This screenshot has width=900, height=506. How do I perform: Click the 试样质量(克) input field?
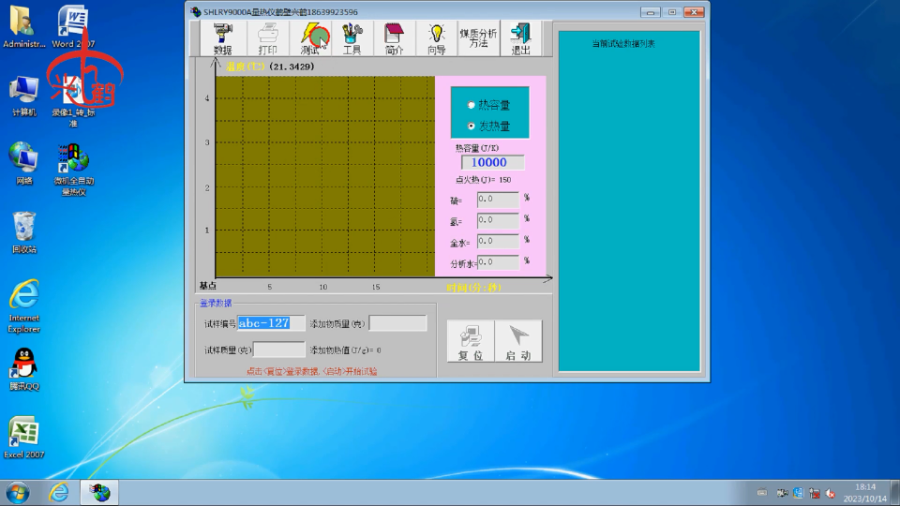[279, 350]
